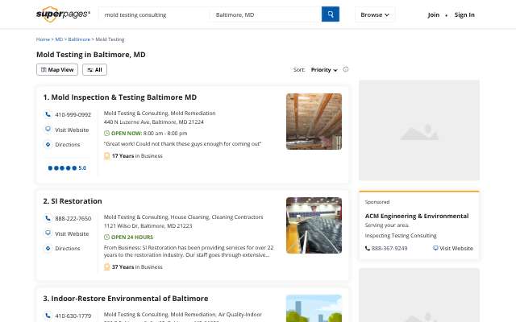Click ACM Engineering Visit Website monitor icon
The height and width of the screenshot is (322, 516).
435,248
